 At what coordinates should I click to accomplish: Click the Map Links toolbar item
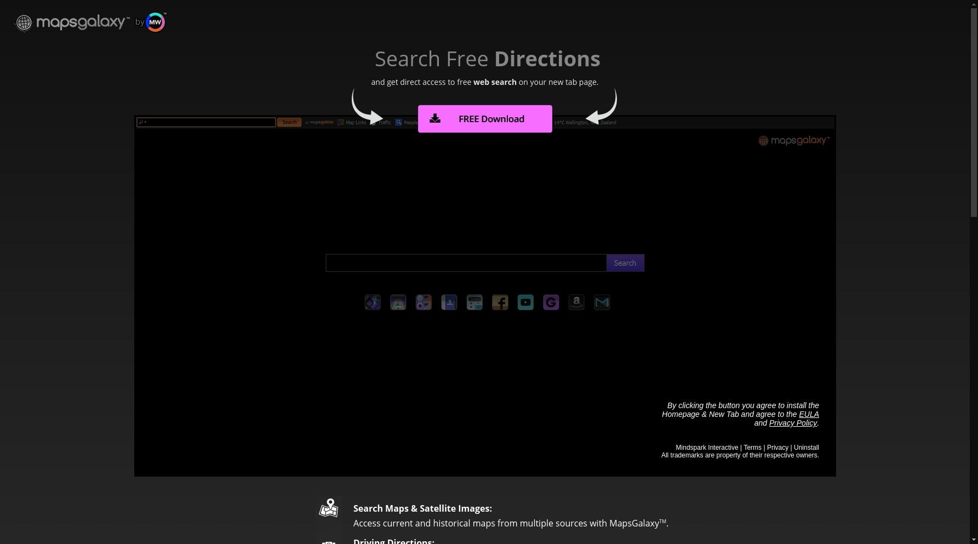352,122
